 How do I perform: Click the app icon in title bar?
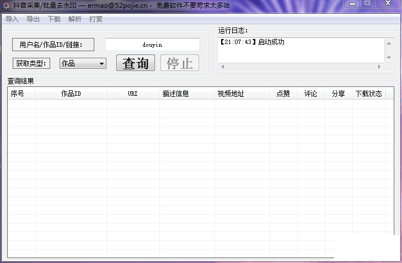coord(6,6)
